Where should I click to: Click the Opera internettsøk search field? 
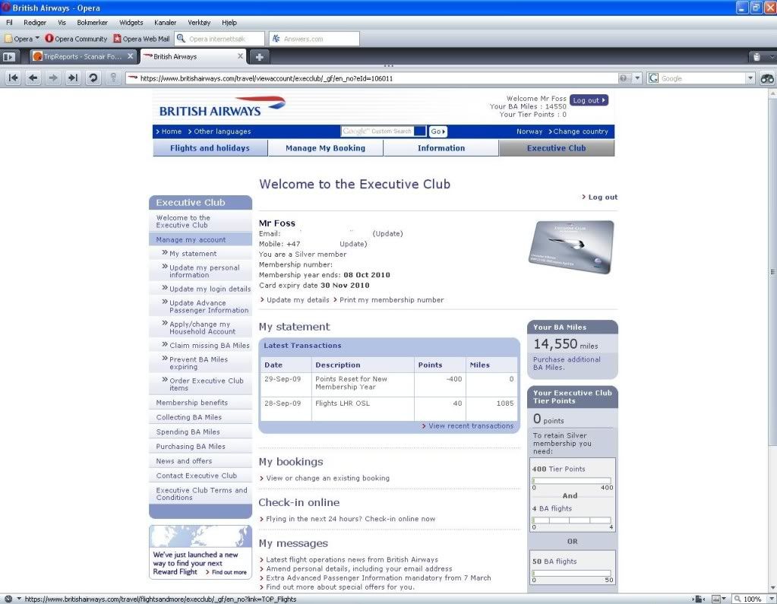click(220, 39)
